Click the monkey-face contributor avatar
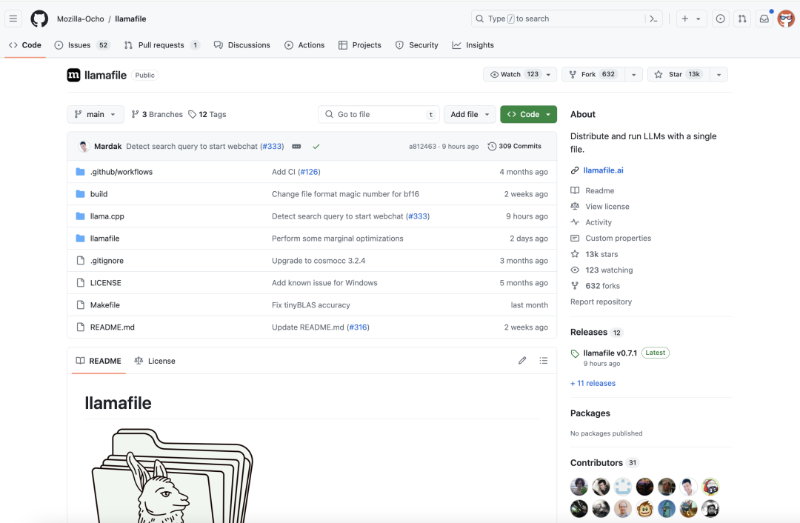Viewport: 800px width, 523px height. 645,509
